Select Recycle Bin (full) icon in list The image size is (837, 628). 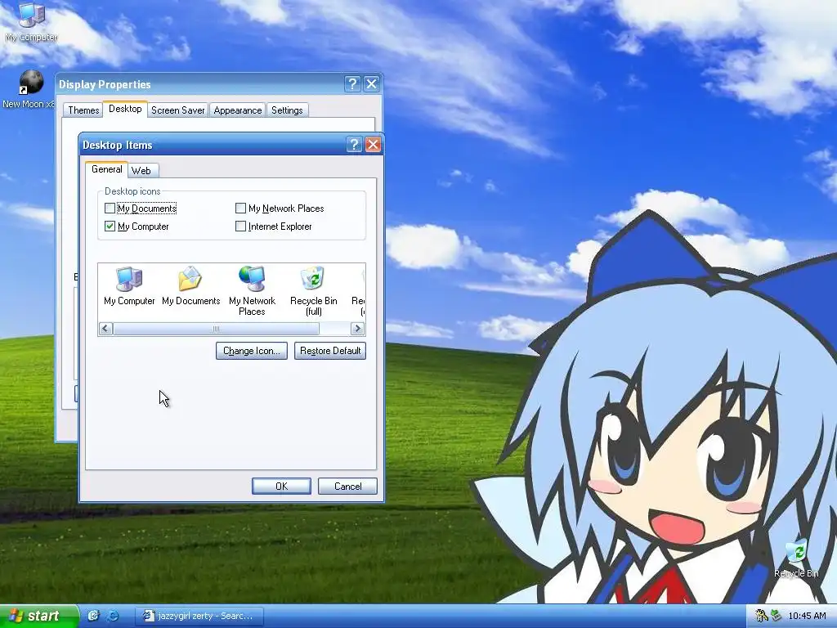pos(313,291)
